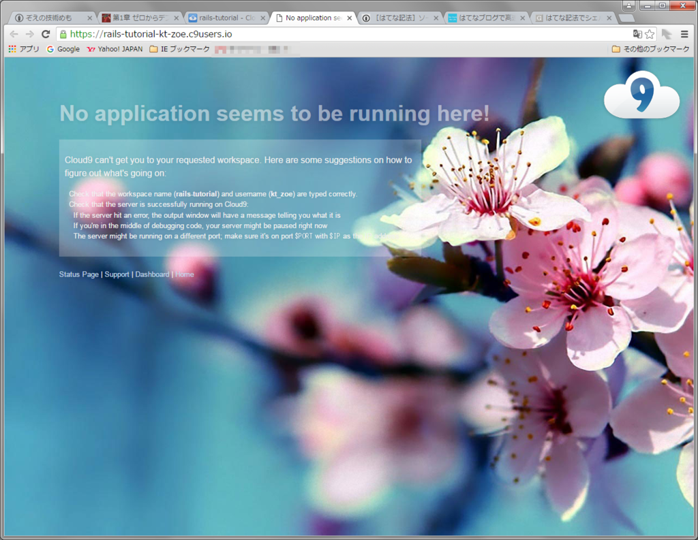This screenshot has width=698, height=540.
Task: Close the 第1章 ゼロから tab
Action: click(x=177, y=18)
